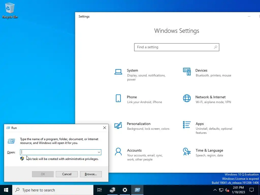Click the Settings gear in the taskbar
260x195 pixels.
tap(125, 190)
